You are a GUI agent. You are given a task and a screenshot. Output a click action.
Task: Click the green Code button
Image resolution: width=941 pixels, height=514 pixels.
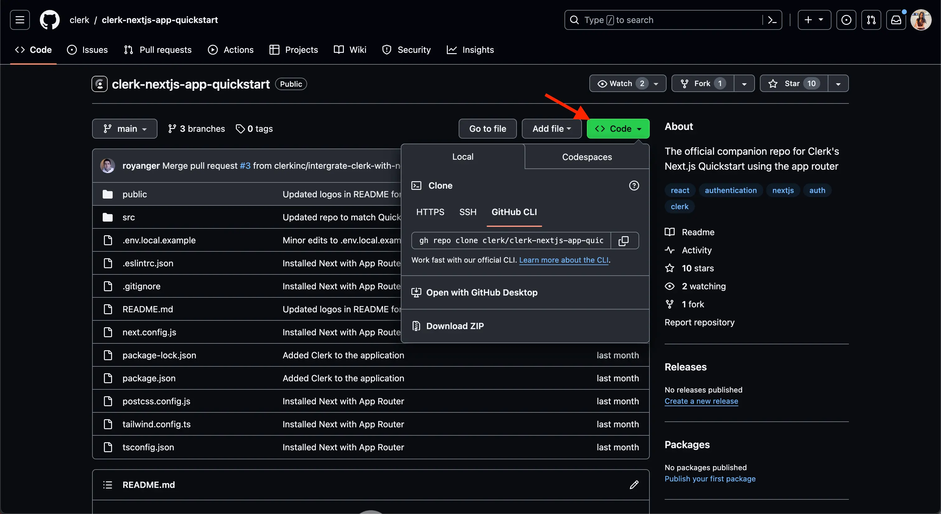point(618,128)
